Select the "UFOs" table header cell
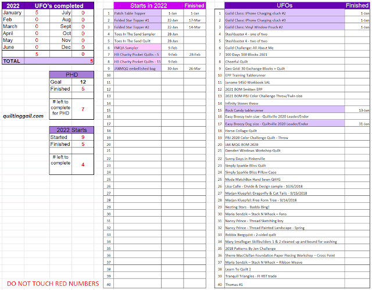The width and height of the screenshot is (372, 290). (284, 5)
